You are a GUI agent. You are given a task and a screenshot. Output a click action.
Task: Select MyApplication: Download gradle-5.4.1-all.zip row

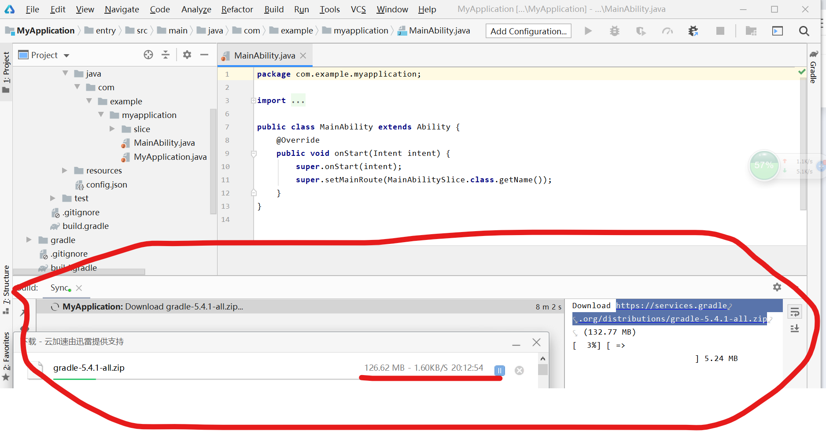(x=300, y=306)
